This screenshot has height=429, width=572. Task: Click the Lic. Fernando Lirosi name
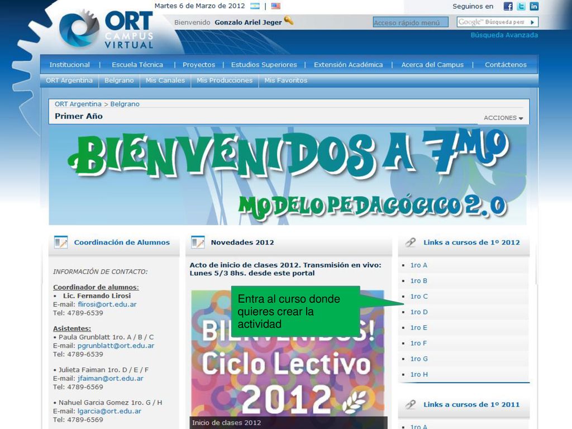(x=97, y=296)
